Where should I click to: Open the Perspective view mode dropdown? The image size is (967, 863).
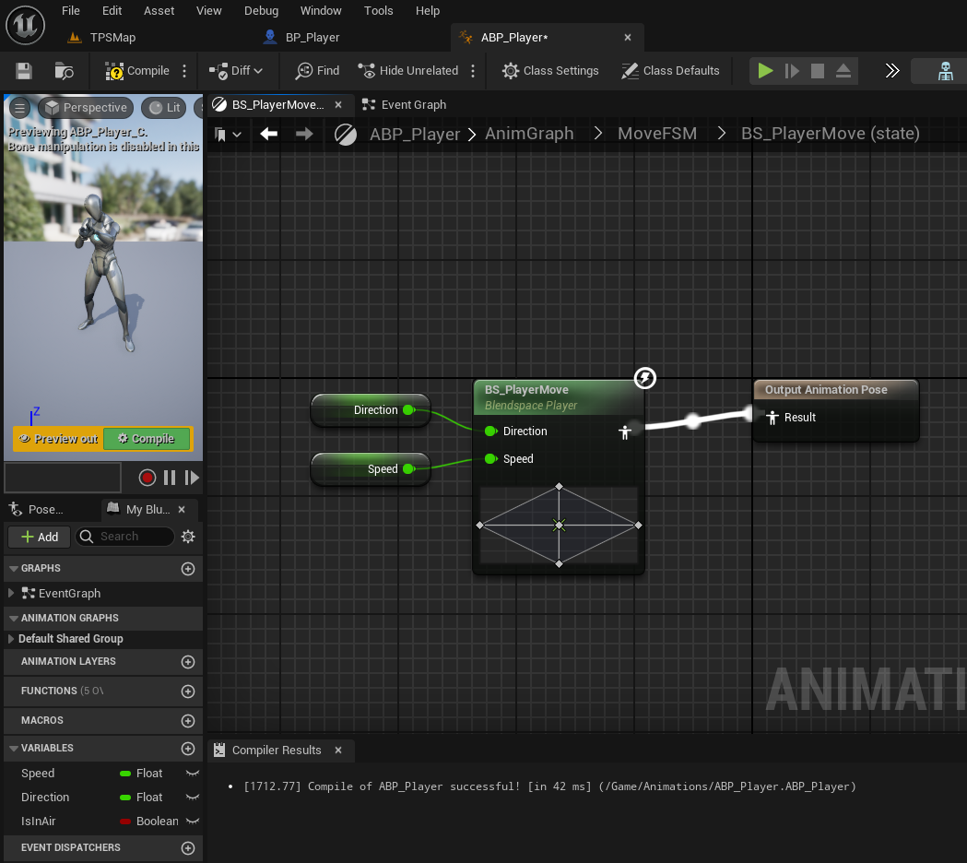86,108
